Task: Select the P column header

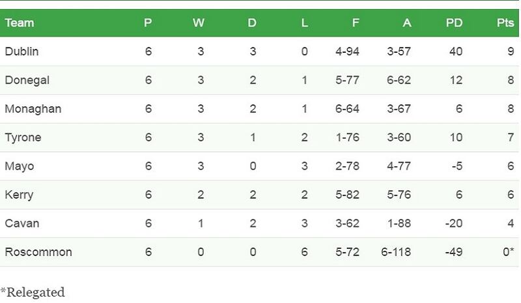Action: pos(148,23)
